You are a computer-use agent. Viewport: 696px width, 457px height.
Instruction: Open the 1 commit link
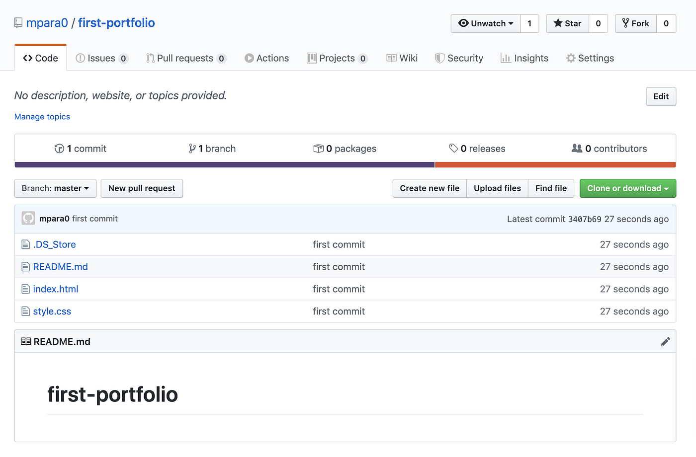(x=81, y=148)
